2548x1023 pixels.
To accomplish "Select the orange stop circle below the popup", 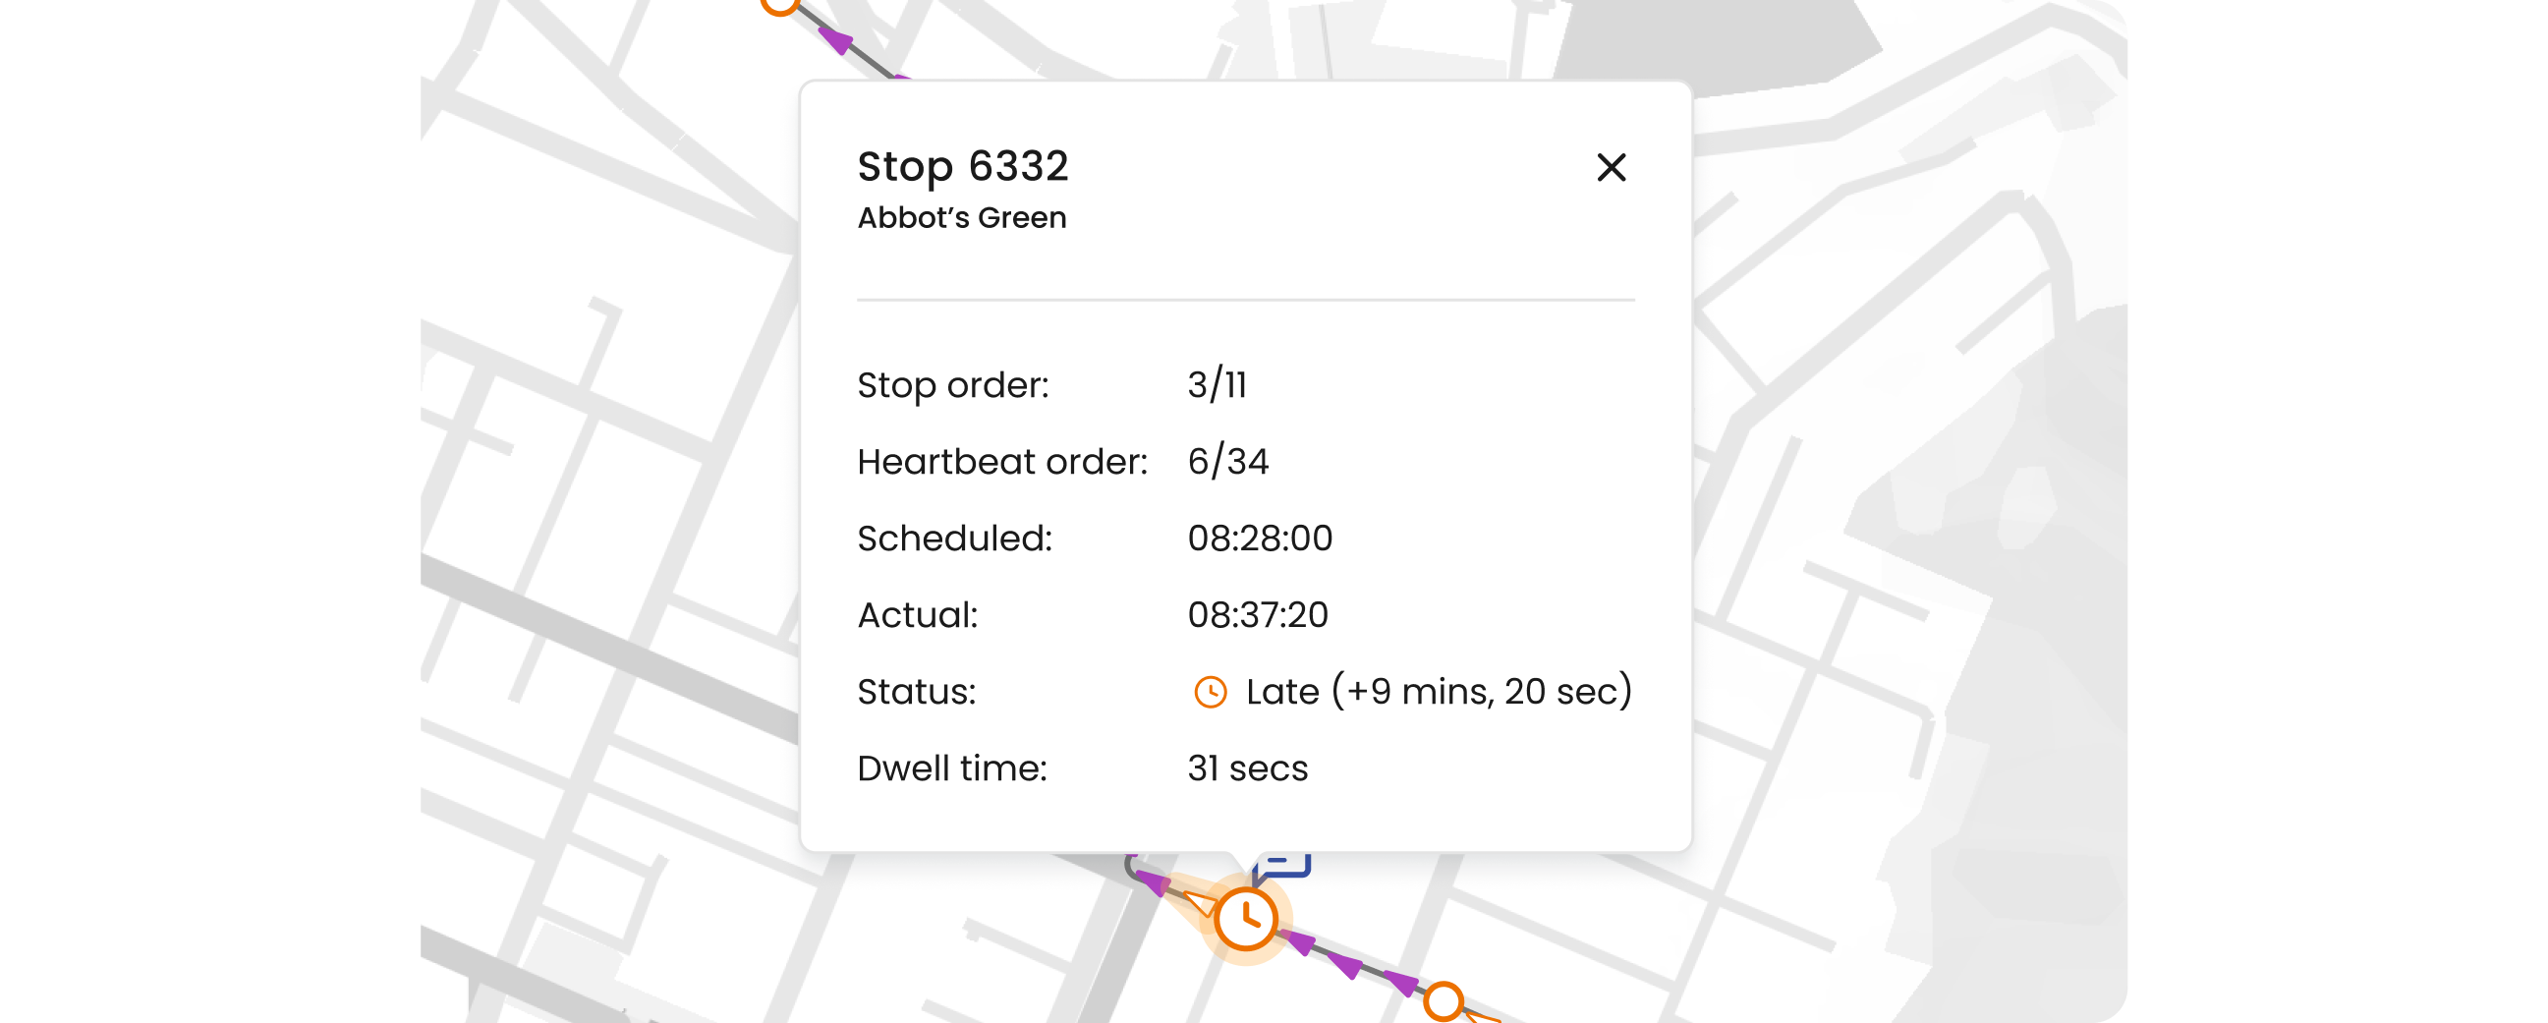I will pyautogui.click(x=1444, y=1001).
